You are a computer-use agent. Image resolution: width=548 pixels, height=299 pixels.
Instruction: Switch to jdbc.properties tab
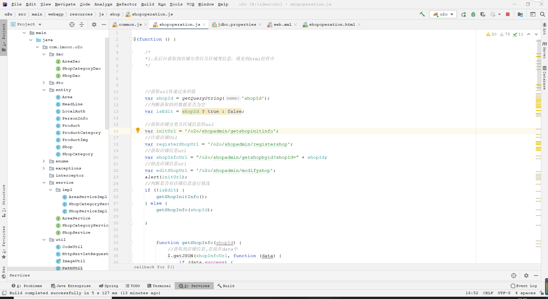click(x=237, y=25)
